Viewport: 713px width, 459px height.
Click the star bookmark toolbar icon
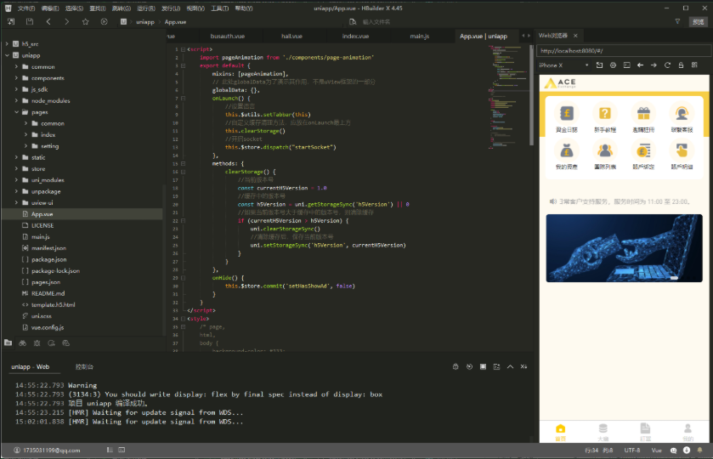(x=86, y=21)
